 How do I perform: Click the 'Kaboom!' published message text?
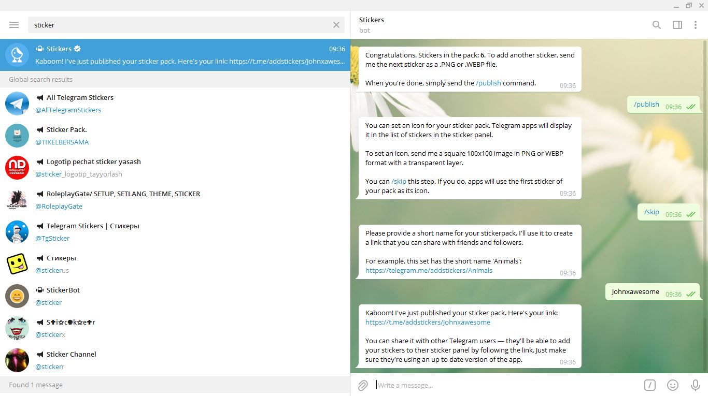[x=470, y=336]
